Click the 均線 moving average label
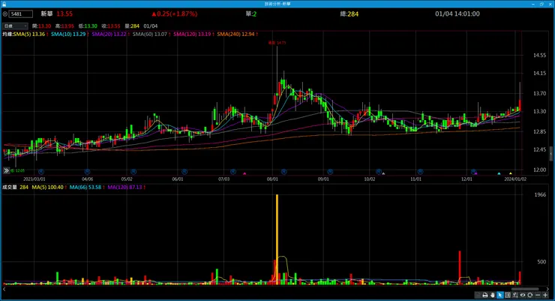555x301 pixels. [7, 35]
